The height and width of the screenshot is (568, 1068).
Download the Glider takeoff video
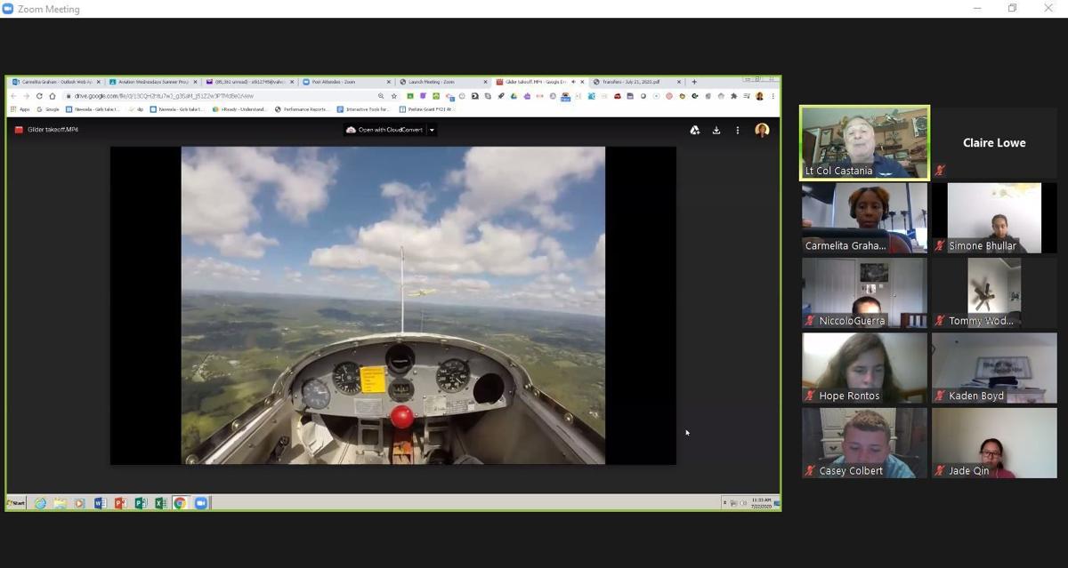[x=716, y=130]
